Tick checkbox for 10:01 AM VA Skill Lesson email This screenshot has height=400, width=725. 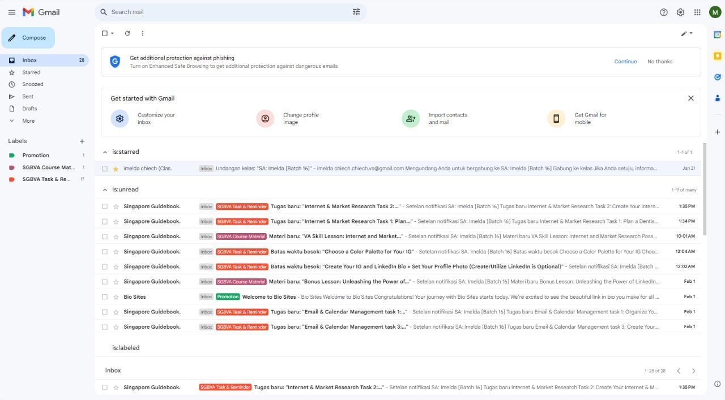104,236
